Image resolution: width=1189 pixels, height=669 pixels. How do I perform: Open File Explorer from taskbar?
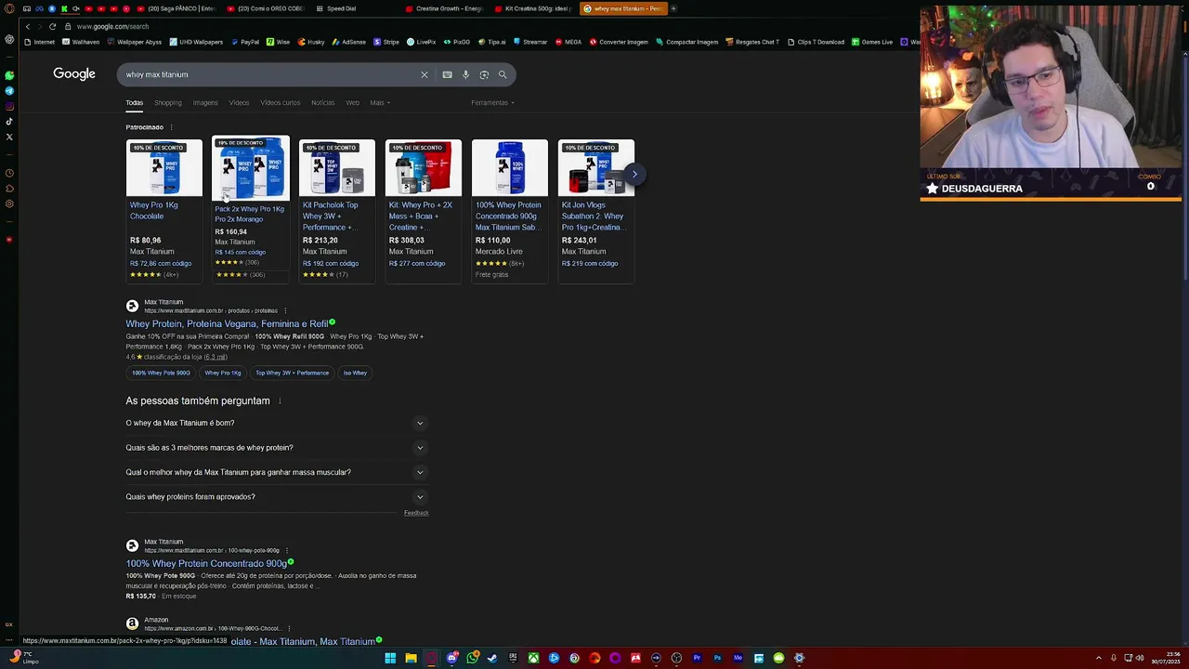pyautogui.click(x=411, y=658)
